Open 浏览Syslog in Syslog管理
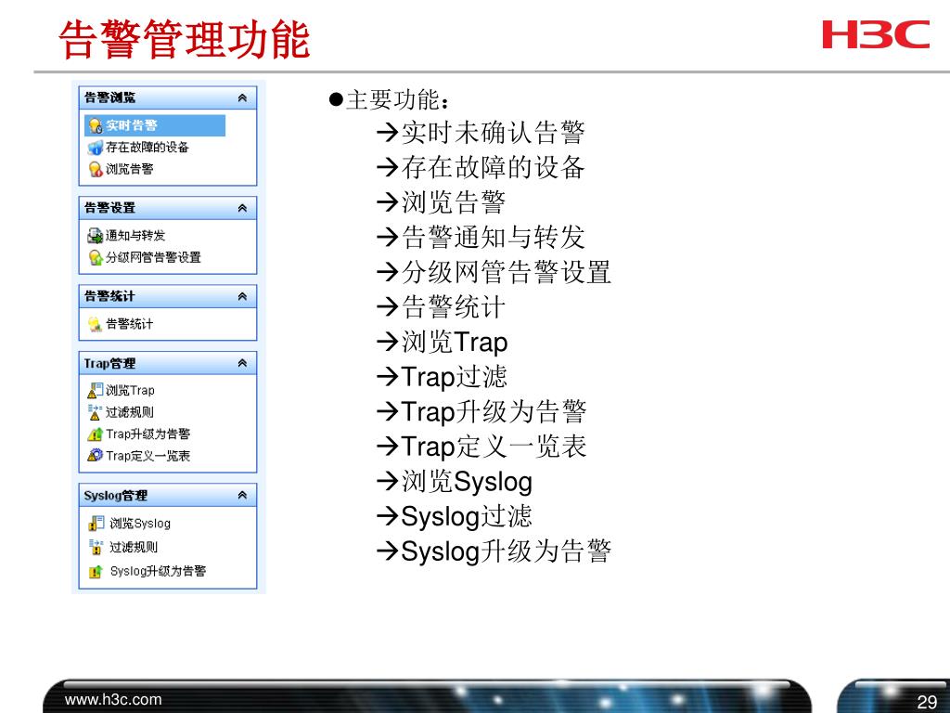Screen dimensions: 950x713 pos(140,524)
